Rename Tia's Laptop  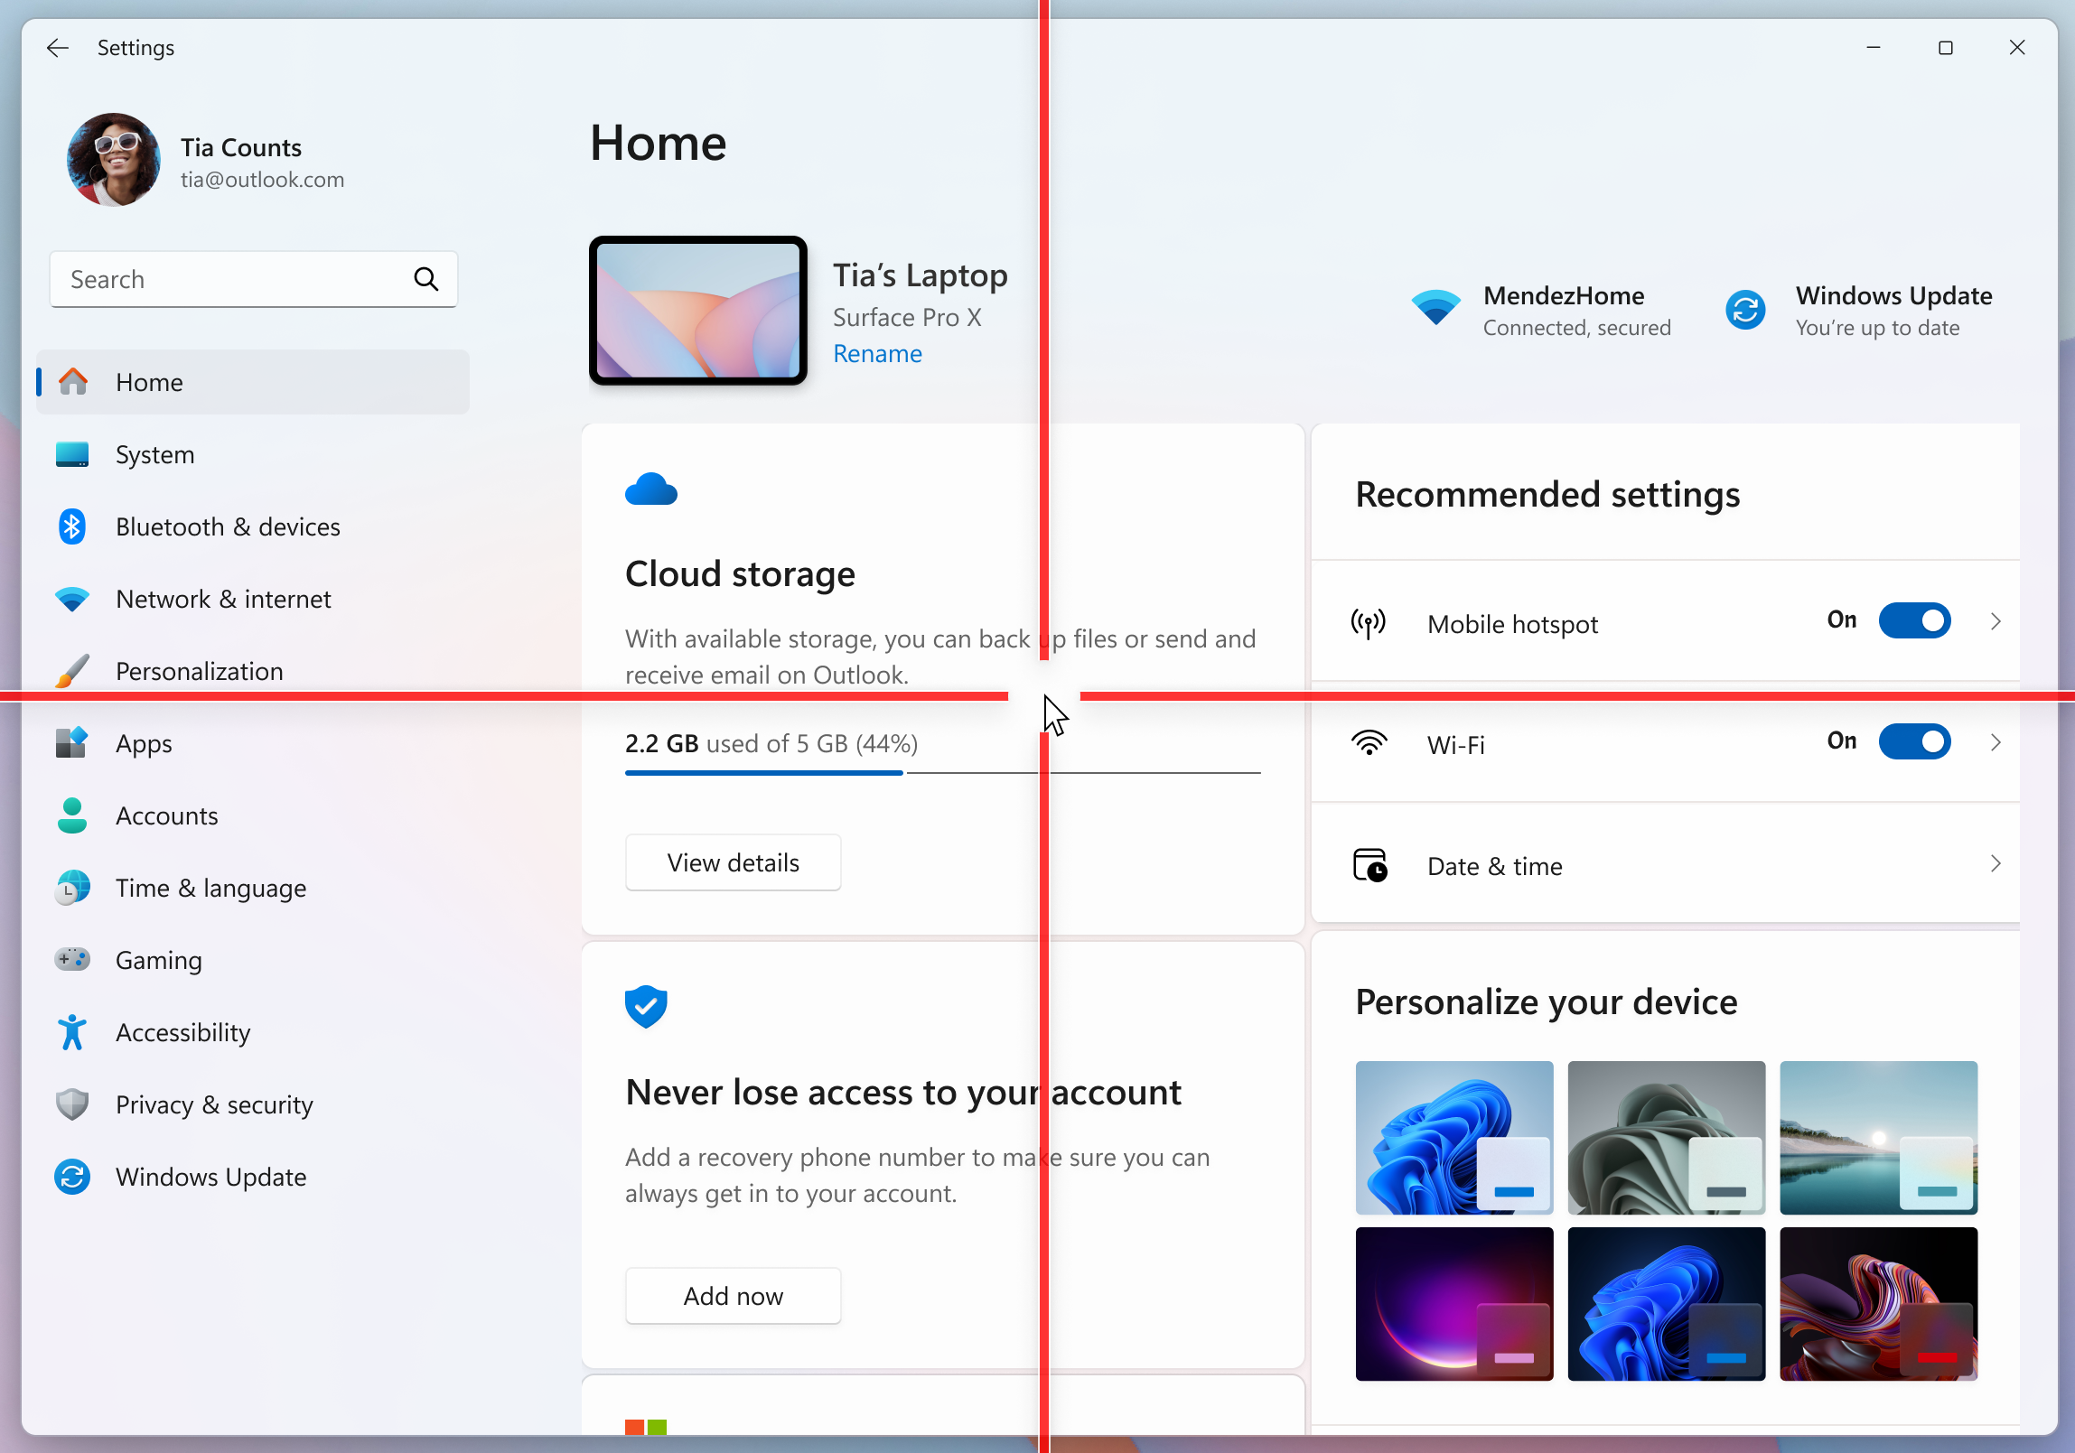click(876, 353)
